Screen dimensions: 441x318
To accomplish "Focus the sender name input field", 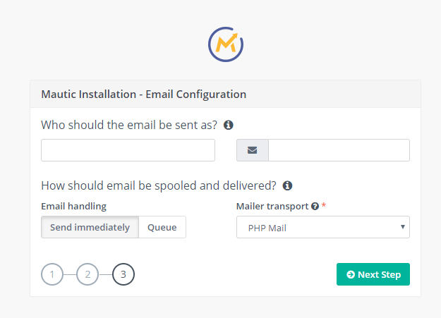I will [128, 150].
